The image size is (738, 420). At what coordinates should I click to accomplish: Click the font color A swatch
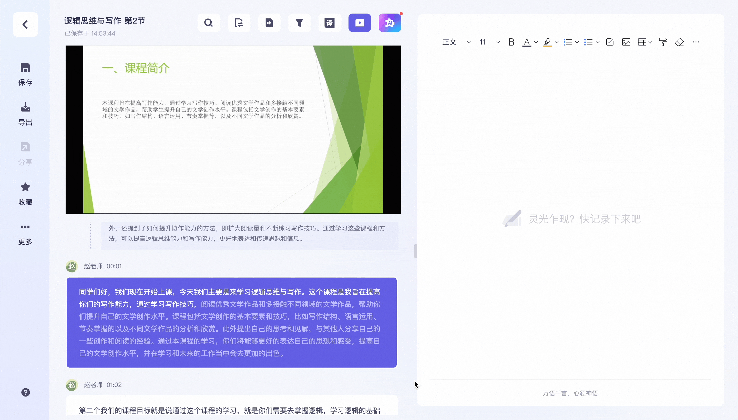coord(527,42)
